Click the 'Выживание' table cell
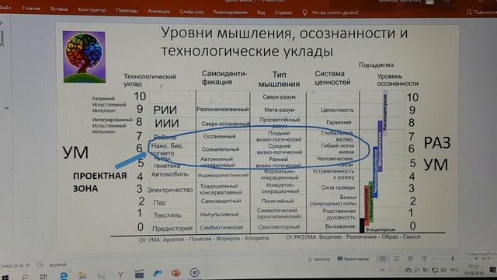Viewport: 497px width, 280px height. click(x=340, y=226)
